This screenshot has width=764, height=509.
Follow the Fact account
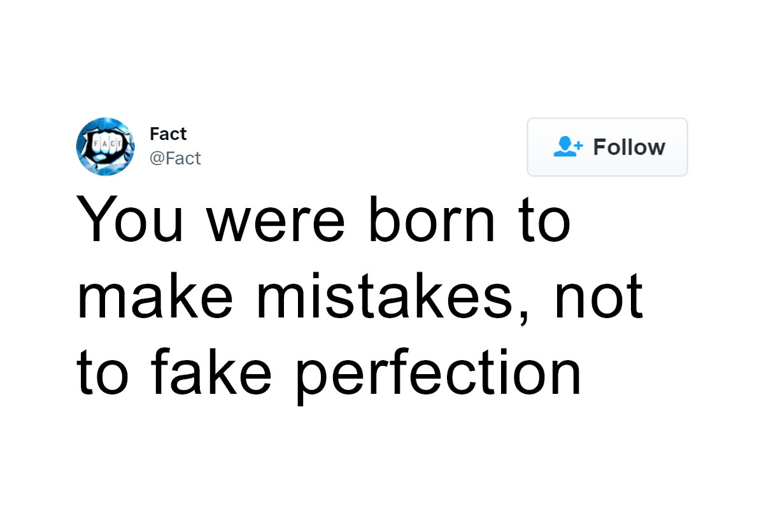click(x=607, y=147)
